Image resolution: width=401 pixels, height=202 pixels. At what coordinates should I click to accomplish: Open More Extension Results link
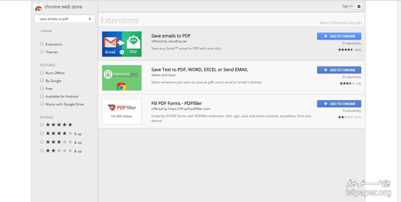pyautogui.click(x=341, y=23)
